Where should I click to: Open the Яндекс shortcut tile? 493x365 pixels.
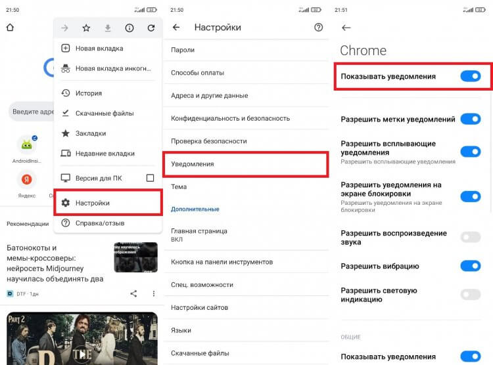(27, 184)
